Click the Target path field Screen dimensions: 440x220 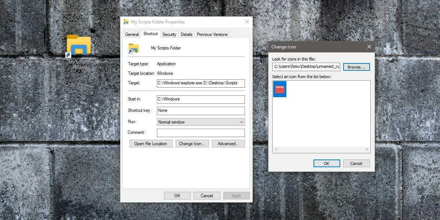pyautogui.click(x=201, y=83)
